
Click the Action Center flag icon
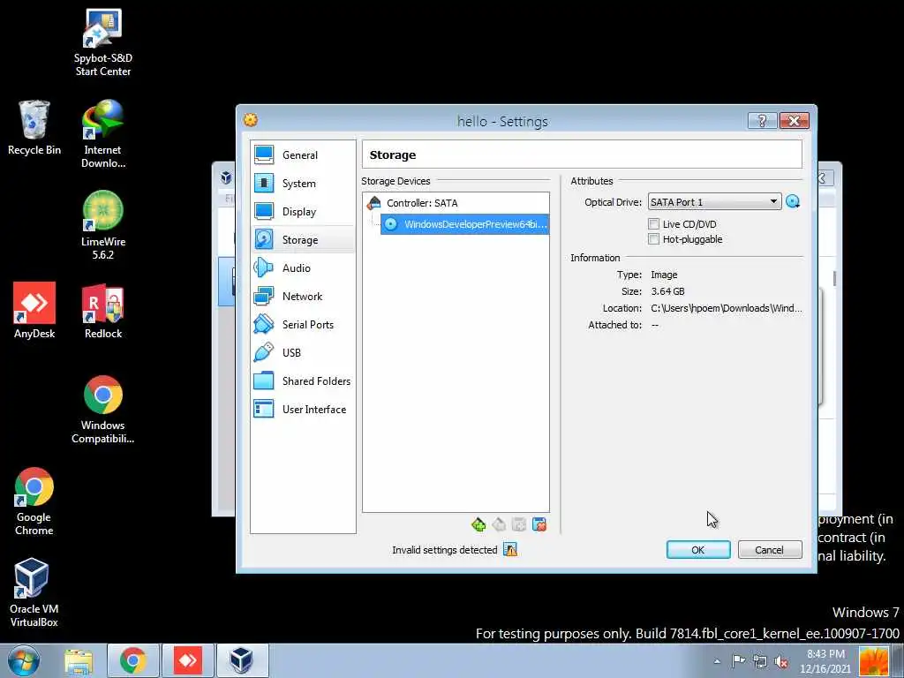(739, 661)
